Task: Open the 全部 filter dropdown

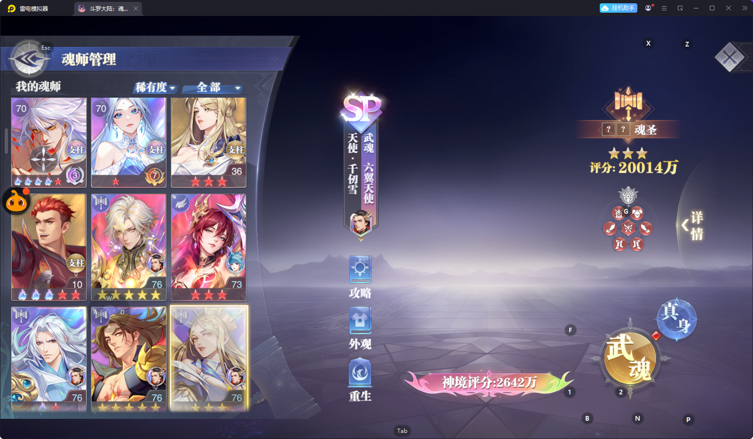Action: (213, 87)
